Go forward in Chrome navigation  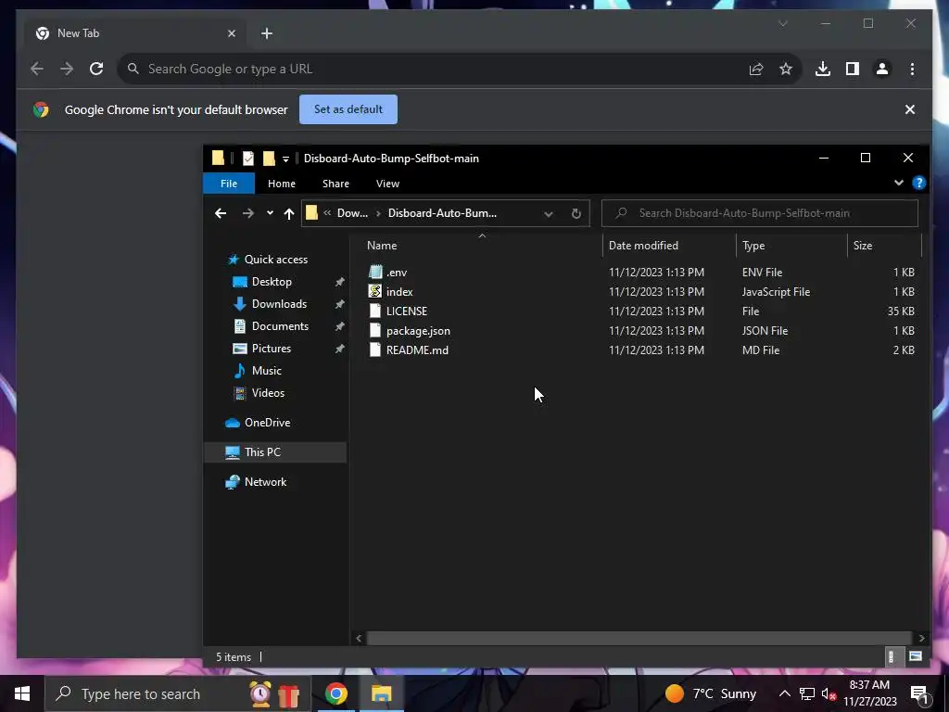tap(67, 69)
